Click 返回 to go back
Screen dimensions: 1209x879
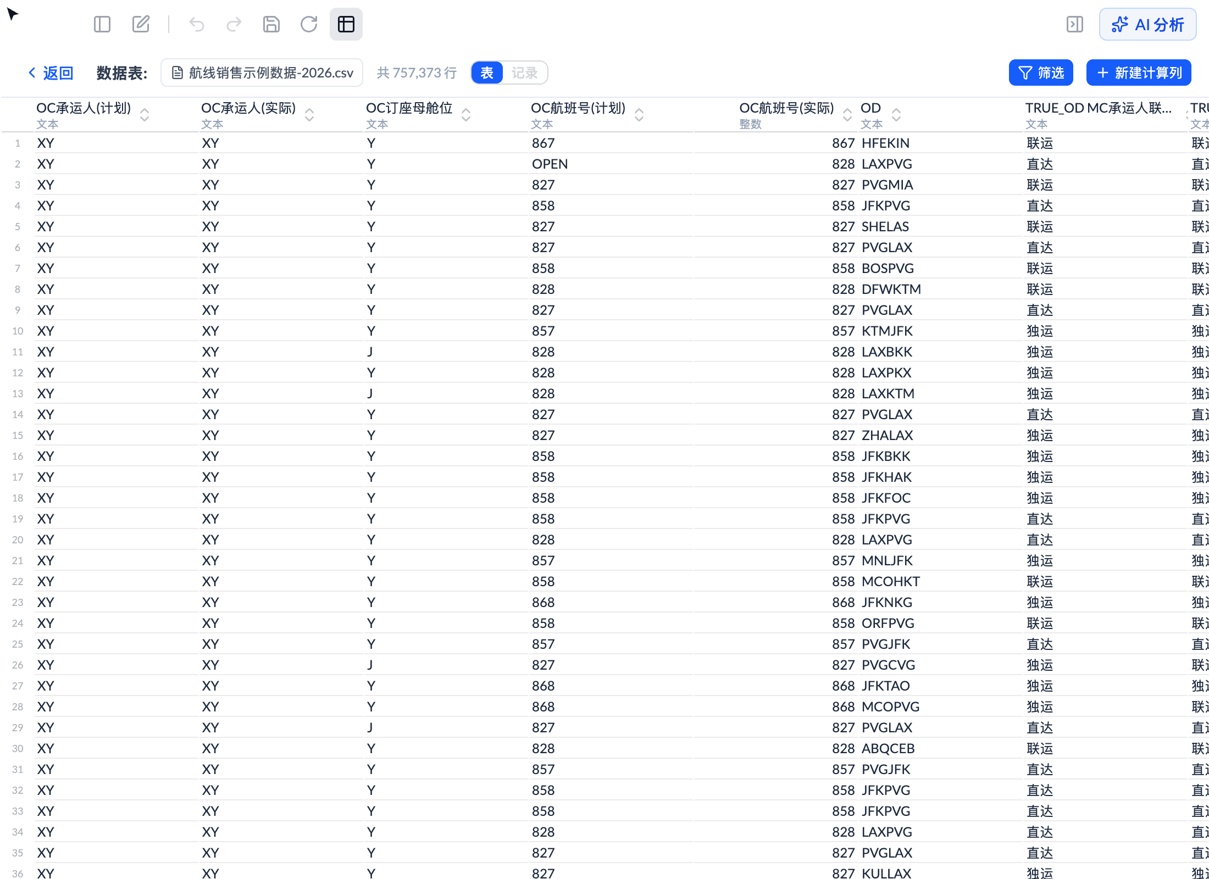click(51, 73)
